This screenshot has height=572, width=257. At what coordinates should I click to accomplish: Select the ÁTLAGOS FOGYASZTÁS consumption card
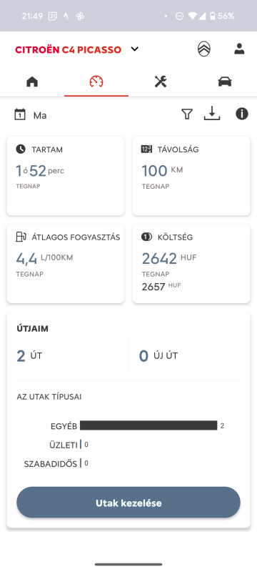(66, 263)
